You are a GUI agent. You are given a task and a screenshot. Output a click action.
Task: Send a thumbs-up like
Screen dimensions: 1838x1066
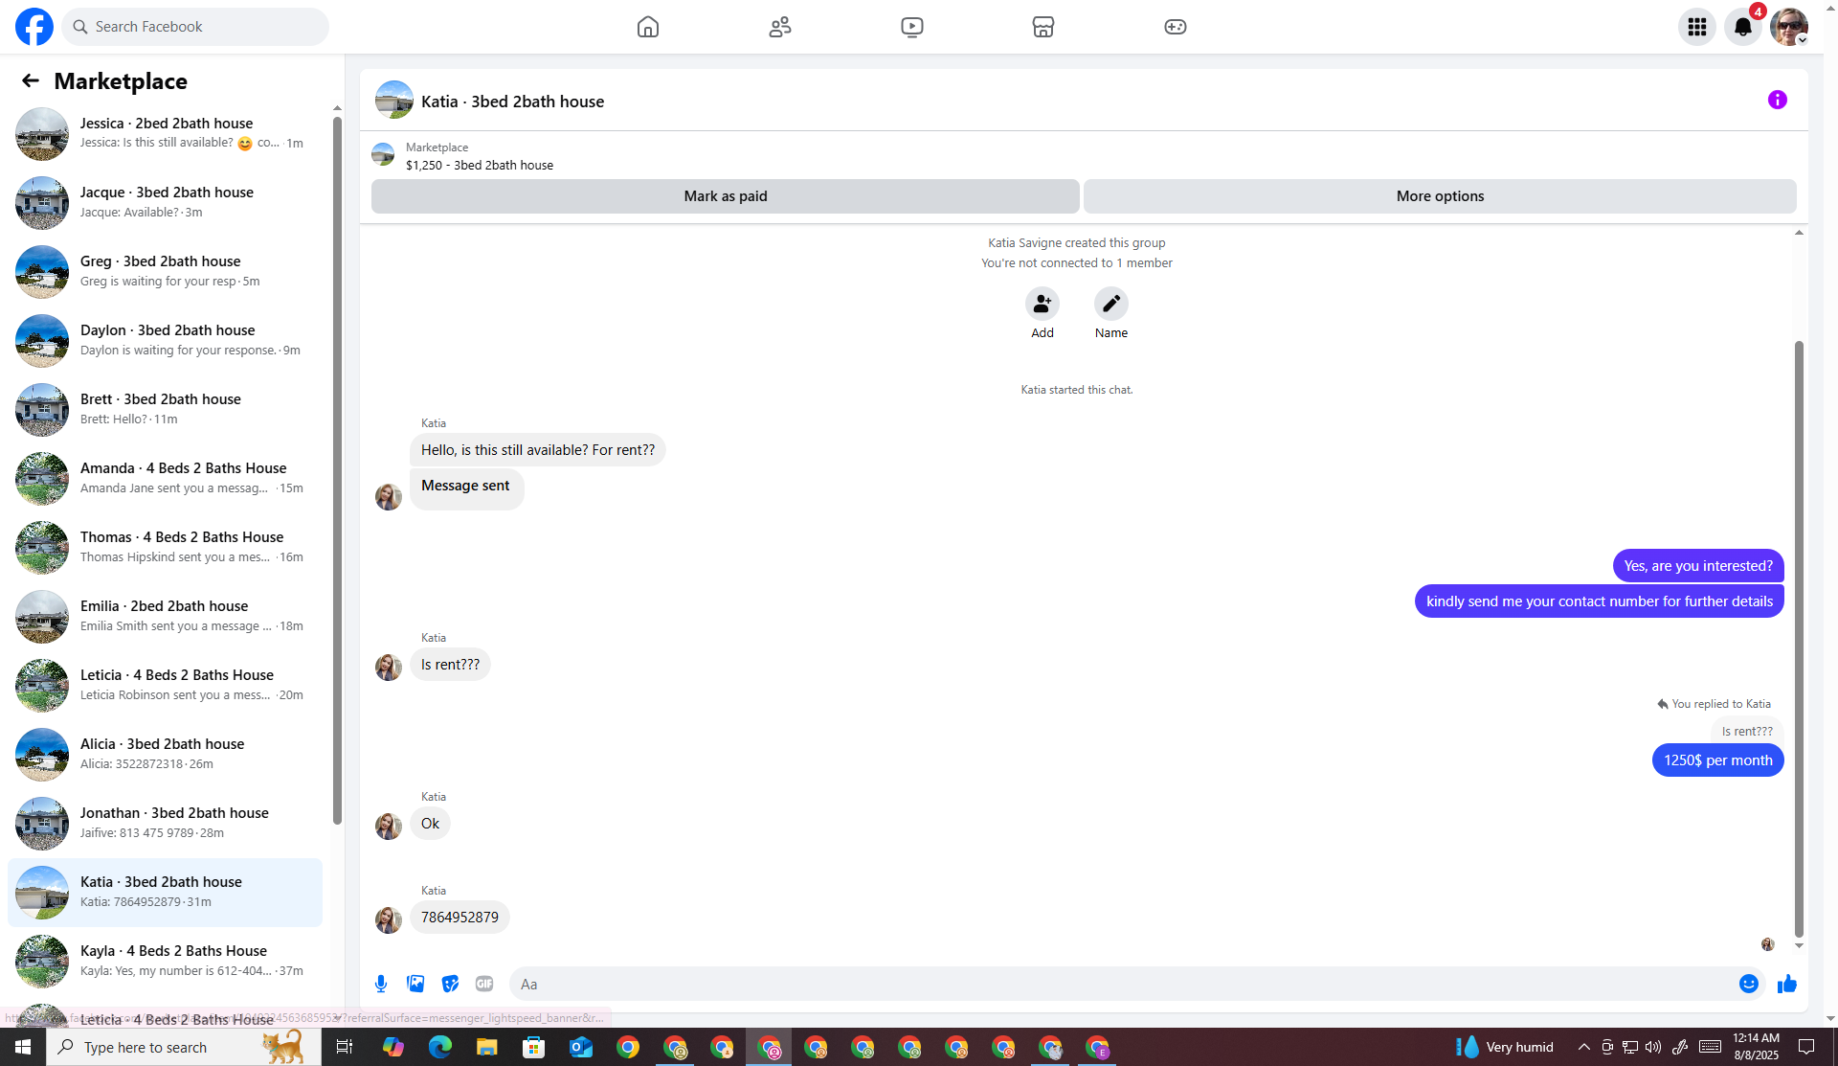click(1786, 984)
